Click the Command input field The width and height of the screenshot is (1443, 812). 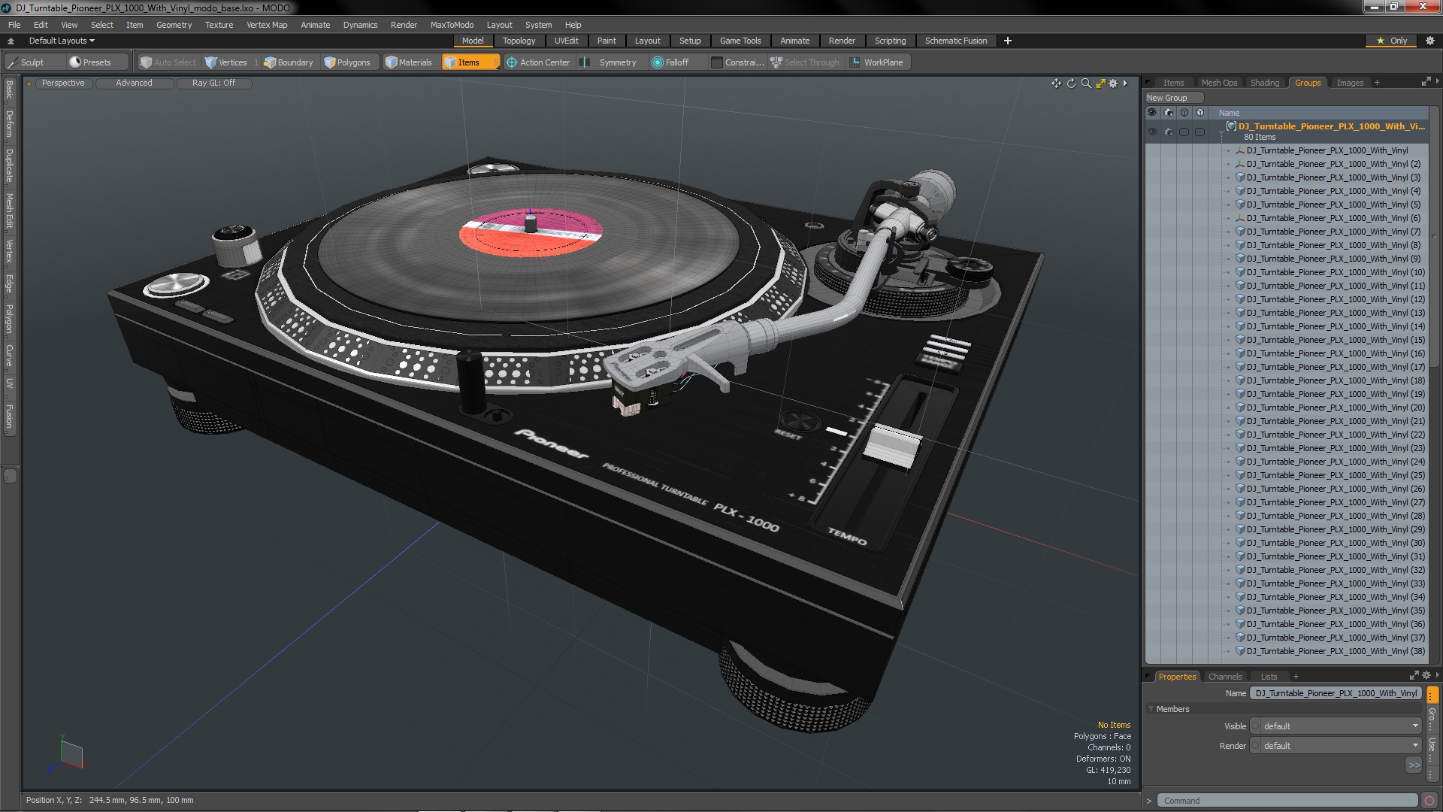1286,801
